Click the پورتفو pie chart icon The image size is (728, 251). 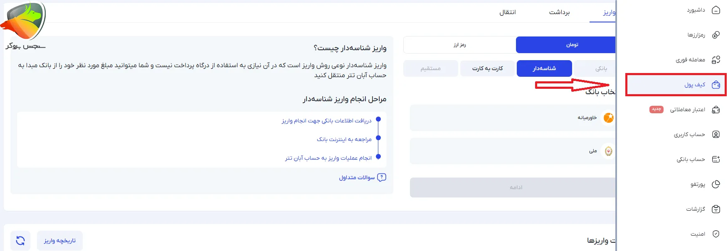716,184
